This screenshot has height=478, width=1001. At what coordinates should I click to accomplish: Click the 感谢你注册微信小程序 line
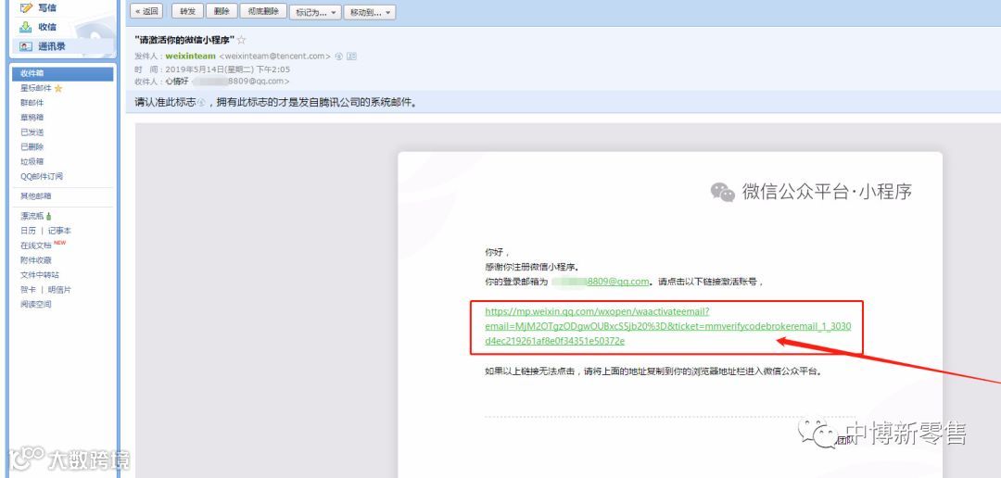point(532,267)
